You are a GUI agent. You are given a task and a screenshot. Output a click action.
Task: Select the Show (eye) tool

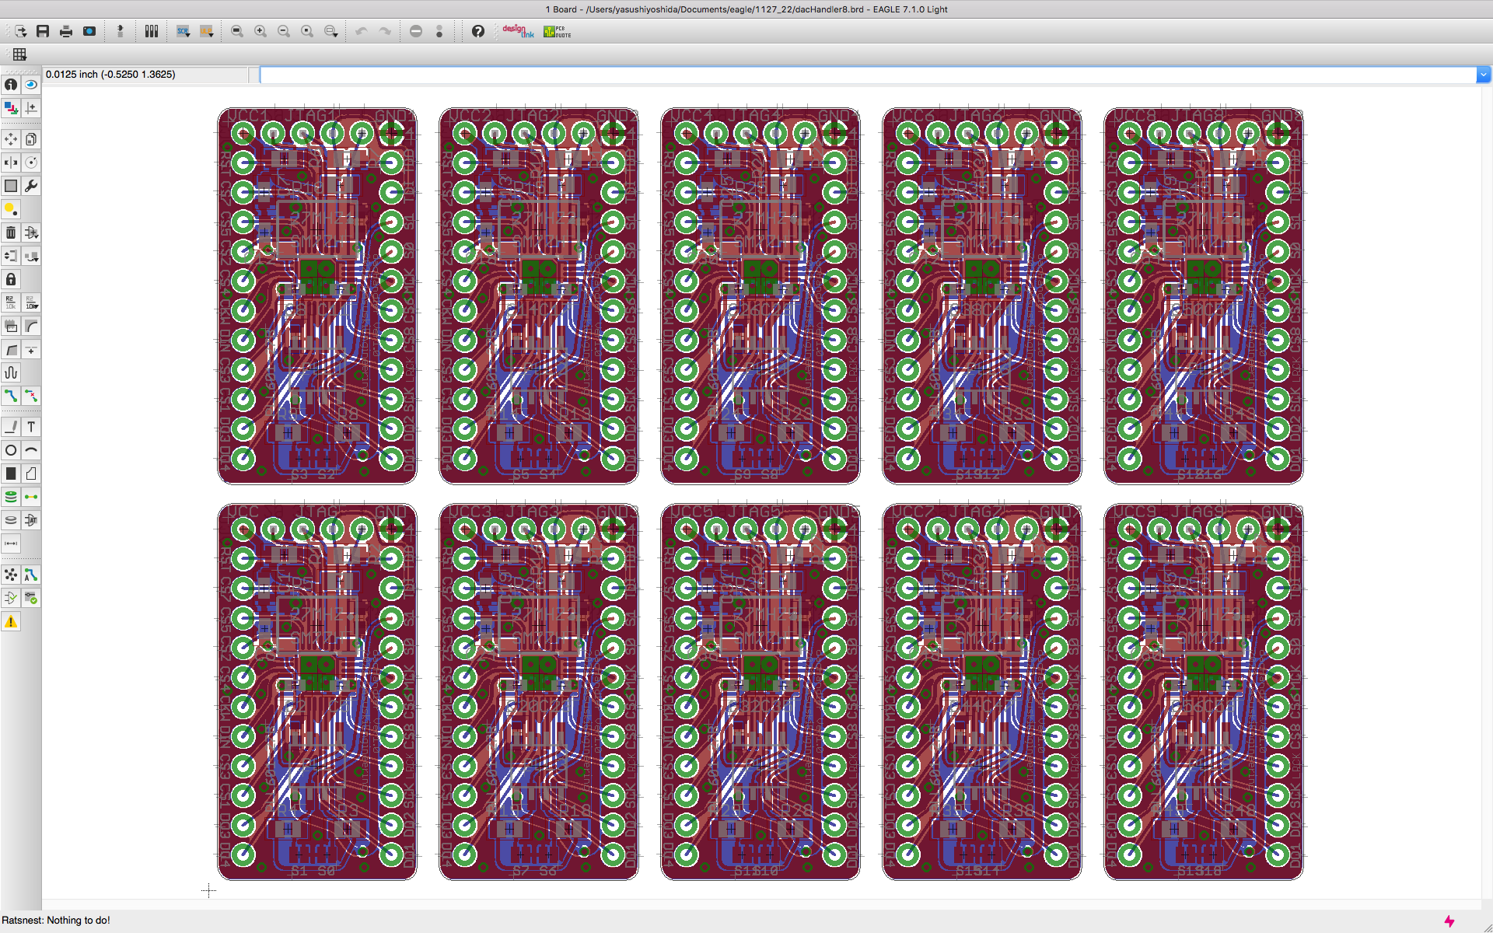click(x=31, y=85)
